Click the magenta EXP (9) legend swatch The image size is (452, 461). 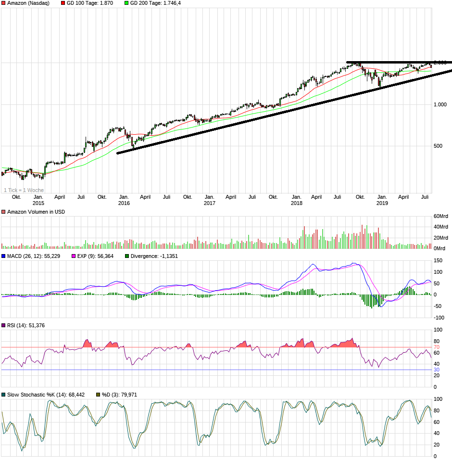tap(74, 256)
